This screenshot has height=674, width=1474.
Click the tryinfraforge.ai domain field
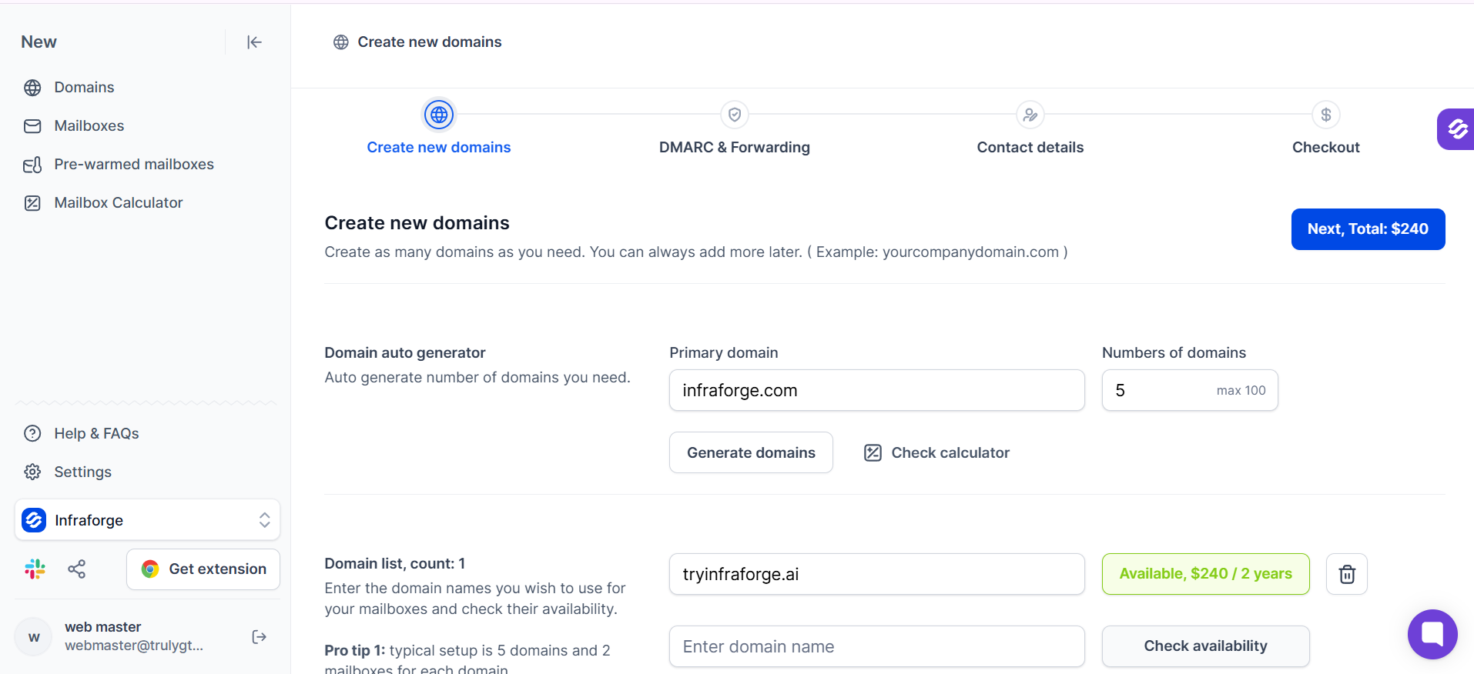click(877, 574)
